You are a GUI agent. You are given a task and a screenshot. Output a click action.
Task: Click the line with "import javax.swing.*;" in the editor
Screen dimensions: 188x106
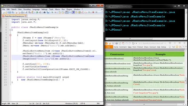26,19
